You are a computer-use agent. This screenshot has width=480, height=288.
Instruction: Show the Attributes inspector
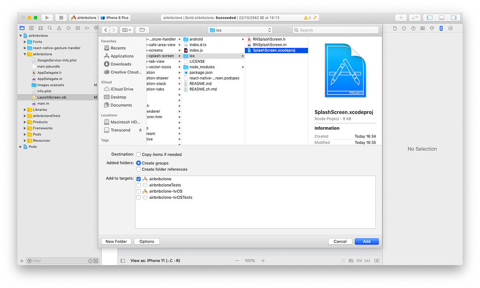[x=432, y=29]
